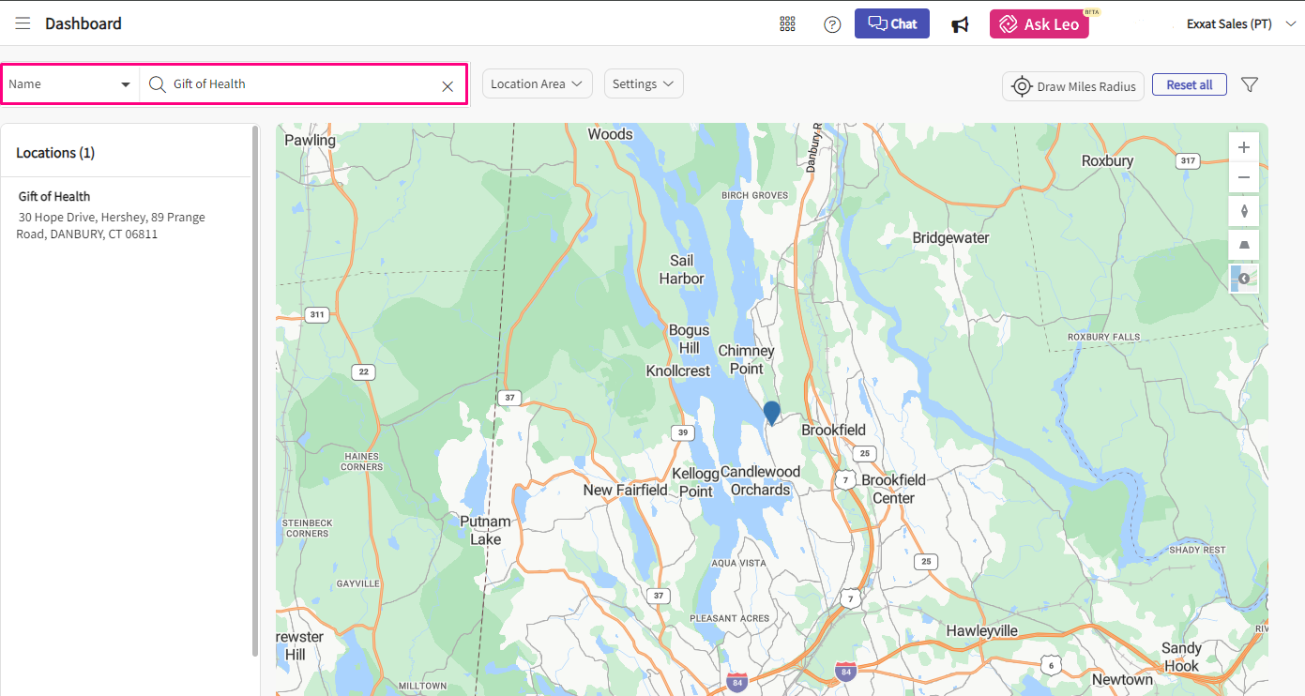Open the Exxat Sales (PT) account menu
1305x696 pixels.
[1240, 24]
